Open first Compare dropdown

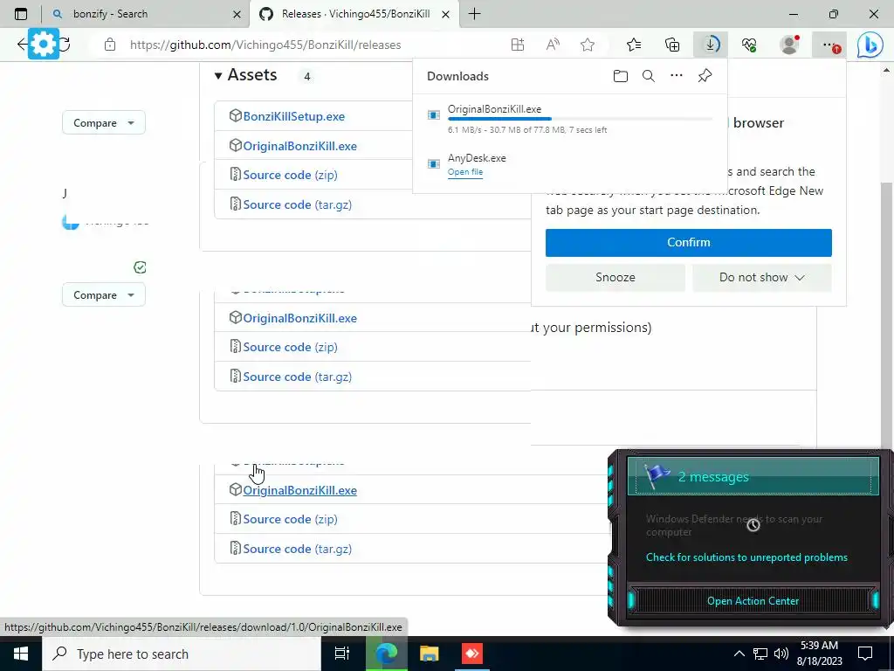(103, 122)
